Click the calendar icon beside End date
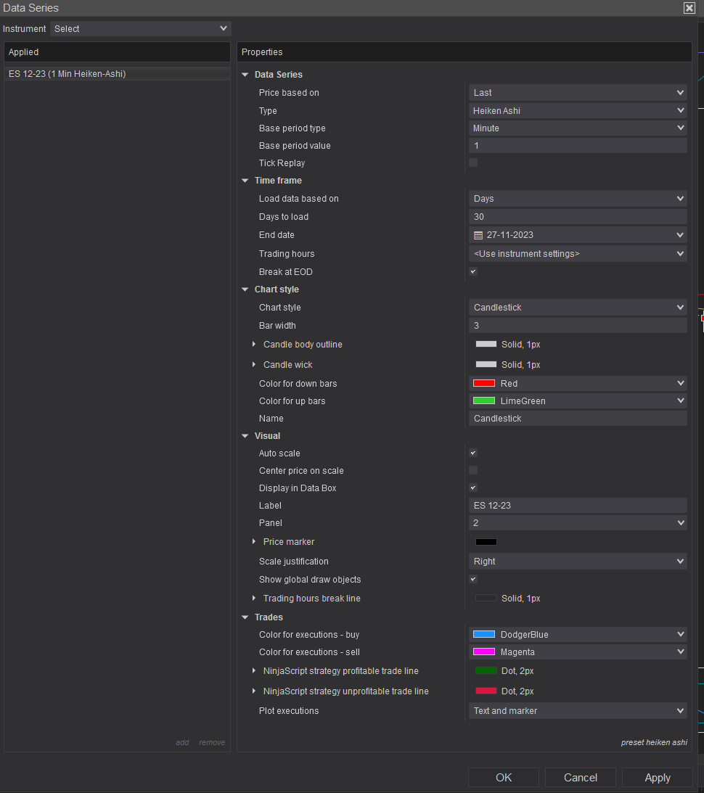Image resolution: width=704 pixels, height=793 pixels. click(478, 236)
